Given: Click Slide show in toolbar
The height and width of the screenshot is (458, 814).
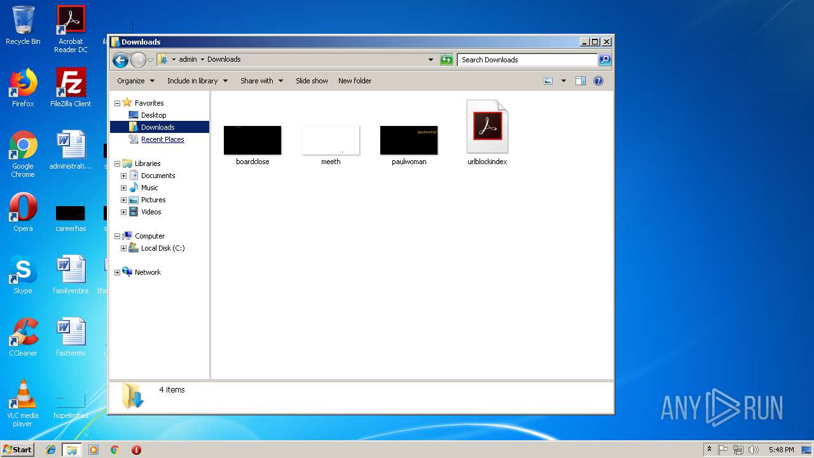Looking at the screenshot, I should (x=312, y=81).
